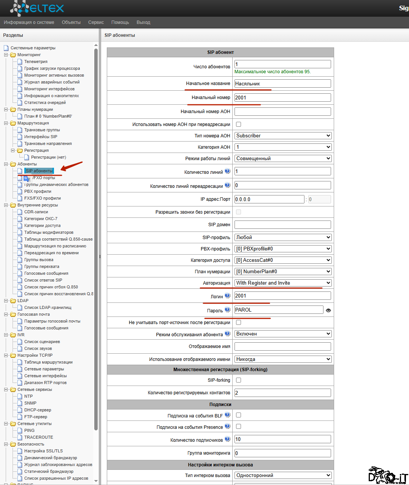Click sidebar scrollbar down arrow

tap(96, 481)
